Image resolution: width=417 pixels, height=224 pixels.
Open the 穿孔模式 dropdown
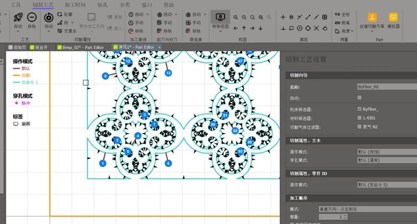tap(387, 160)
